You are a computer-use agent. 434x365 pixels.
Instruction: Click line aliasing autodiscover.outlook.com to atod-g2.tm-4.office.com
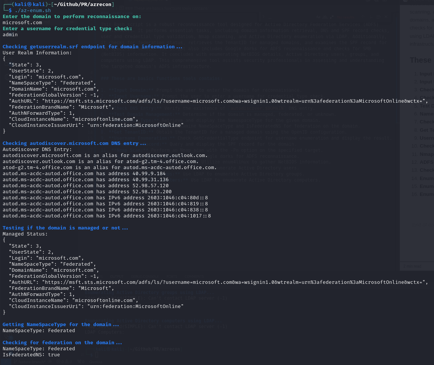[x=100, y=162]
